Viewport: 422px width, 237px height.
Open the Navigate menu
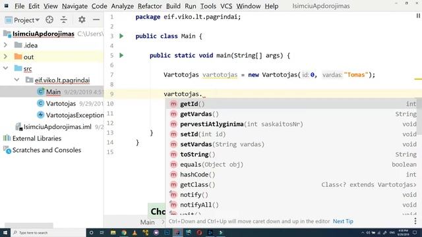(75, 6)
